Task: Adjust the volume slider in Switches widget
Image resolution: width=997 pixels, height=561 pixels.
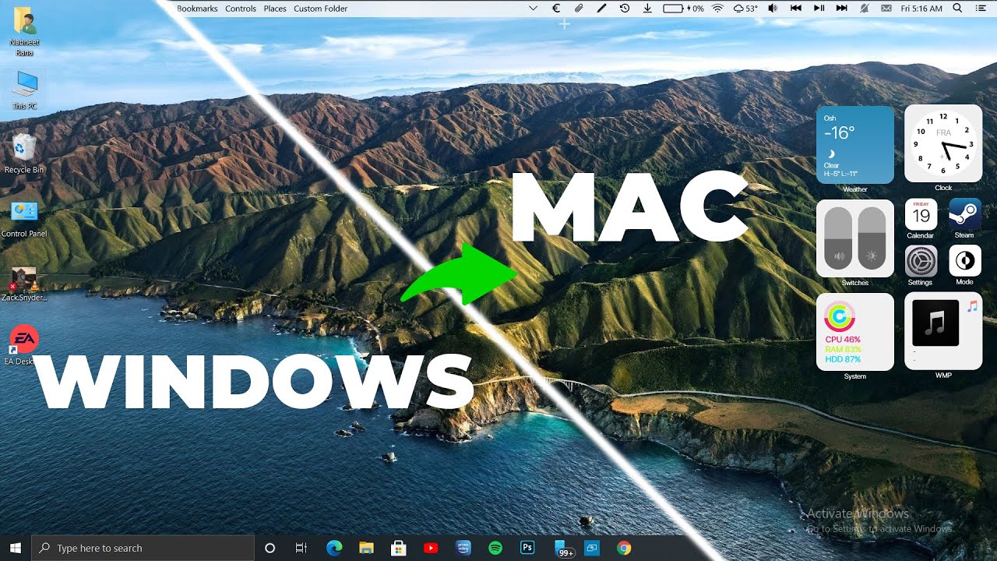Action: point(838,238)
